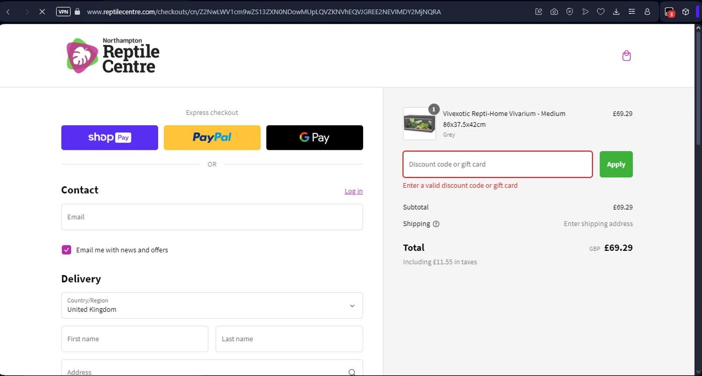Open the shopping bag cart icon
Screen dimensions: 702x376
coord(627,56)
